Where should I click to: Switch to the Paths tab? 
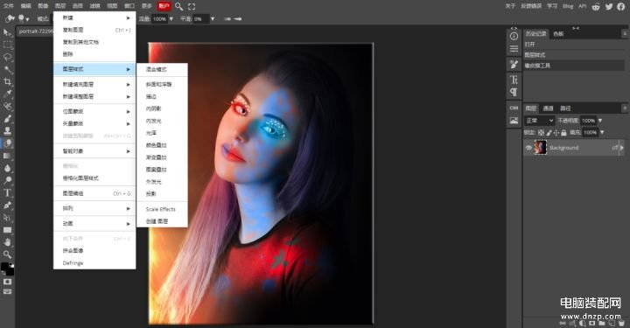pyautogui.click(x=565, y=108)
